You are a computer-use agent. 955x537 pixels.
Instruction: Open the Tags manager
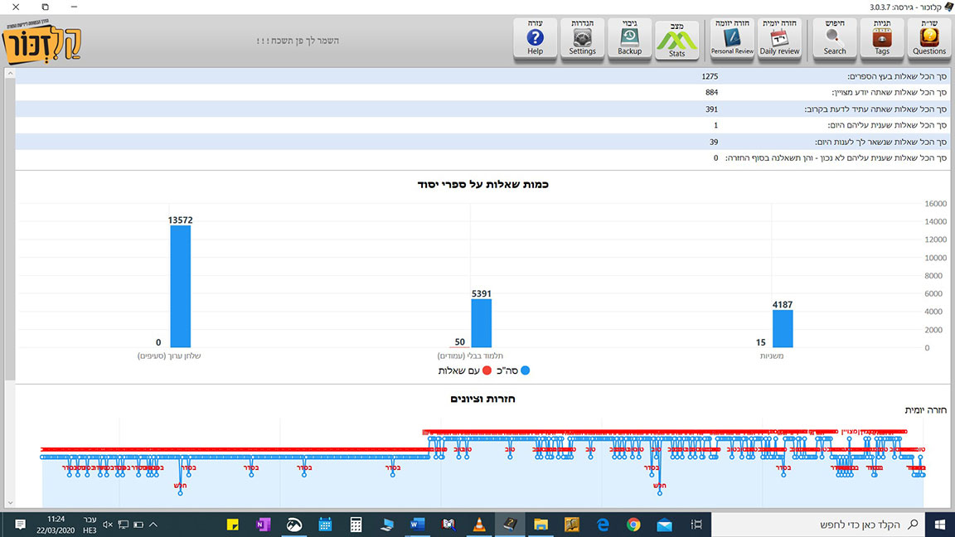(x=882, y=38)
